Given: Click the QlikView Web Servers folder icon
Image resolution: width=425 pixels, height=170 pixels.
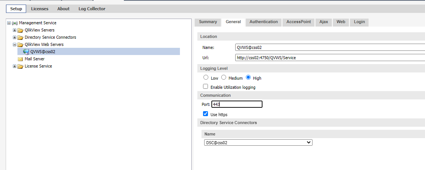Looking at the screenshot, I should click(20, 44).
